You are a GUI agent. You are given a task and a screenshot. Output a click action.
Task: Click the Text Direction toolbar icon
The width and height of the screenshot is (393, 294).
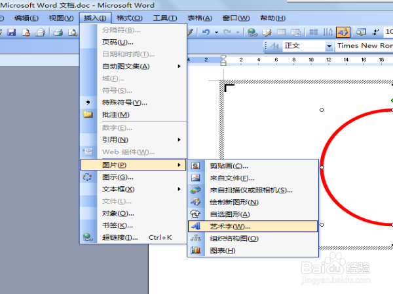[328, 32]
